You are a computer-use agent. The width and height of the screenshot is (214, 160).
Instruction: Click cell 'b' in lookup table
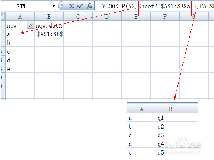(142, 126)
